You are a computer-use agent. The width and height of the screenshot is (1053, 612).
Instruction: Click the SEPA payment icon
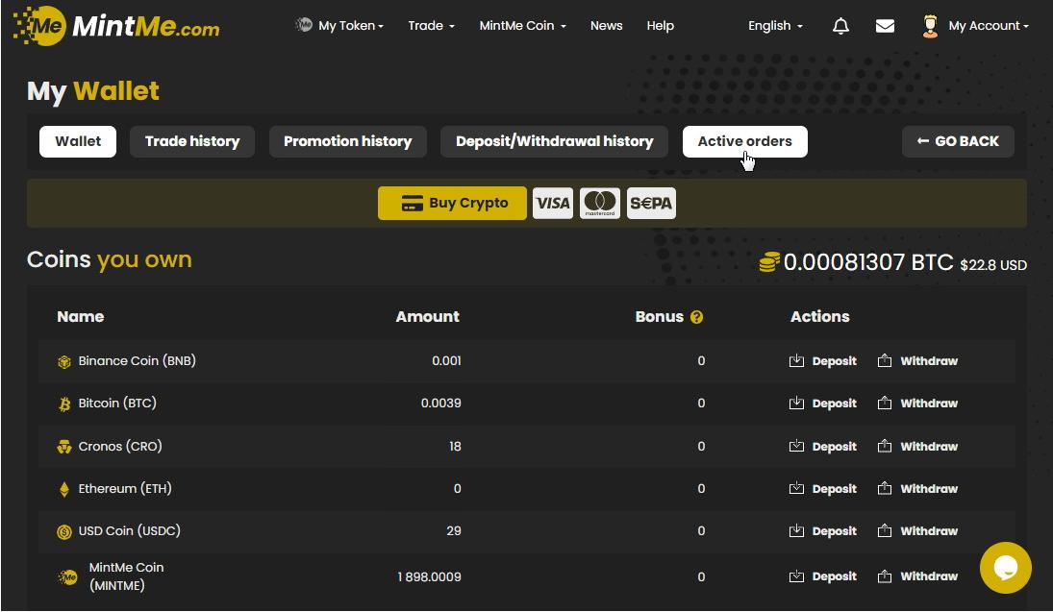point(651,203)
